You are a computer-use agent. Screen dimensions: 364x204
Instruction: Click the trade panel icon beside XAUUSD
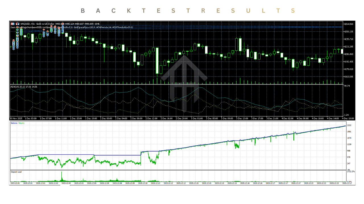17,24
